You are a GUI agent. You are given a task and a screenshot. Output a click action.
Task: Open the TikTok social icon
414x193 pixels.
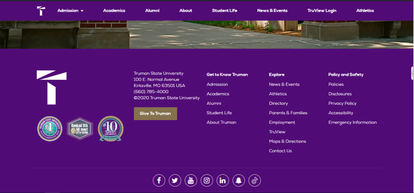[255, 180]
